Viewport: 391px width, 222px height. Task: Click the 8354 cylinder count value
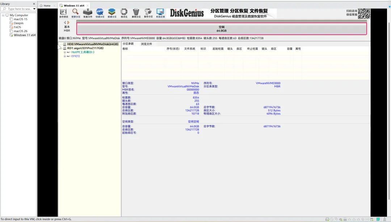coord(196,98)
